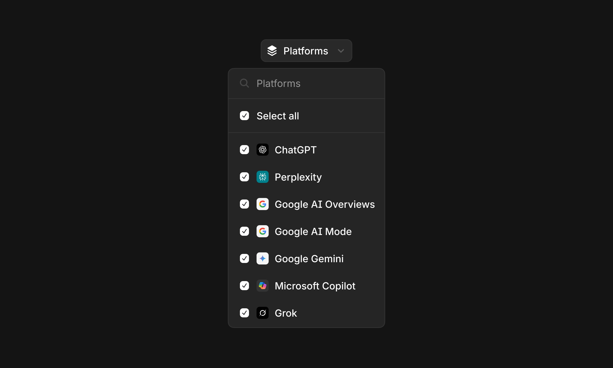Uncheck the Select all checkbox

(244, 116)
